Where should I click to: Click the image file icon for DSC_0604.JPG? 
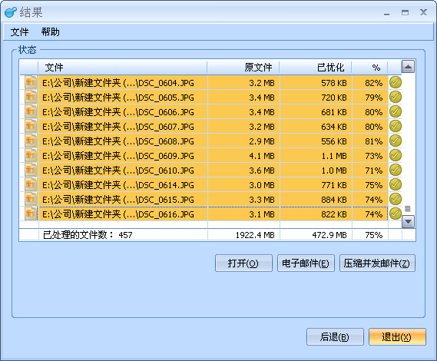pos(31,82)
